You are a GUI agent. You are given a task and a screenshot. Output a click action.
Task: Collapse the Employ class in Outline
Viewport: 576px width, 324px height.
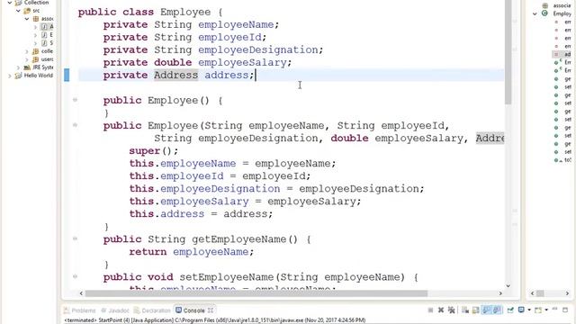click(x=535, y=13)
